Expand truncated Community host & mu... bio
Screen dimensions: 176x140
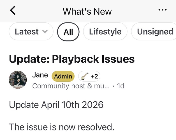(x=71, y=86)
